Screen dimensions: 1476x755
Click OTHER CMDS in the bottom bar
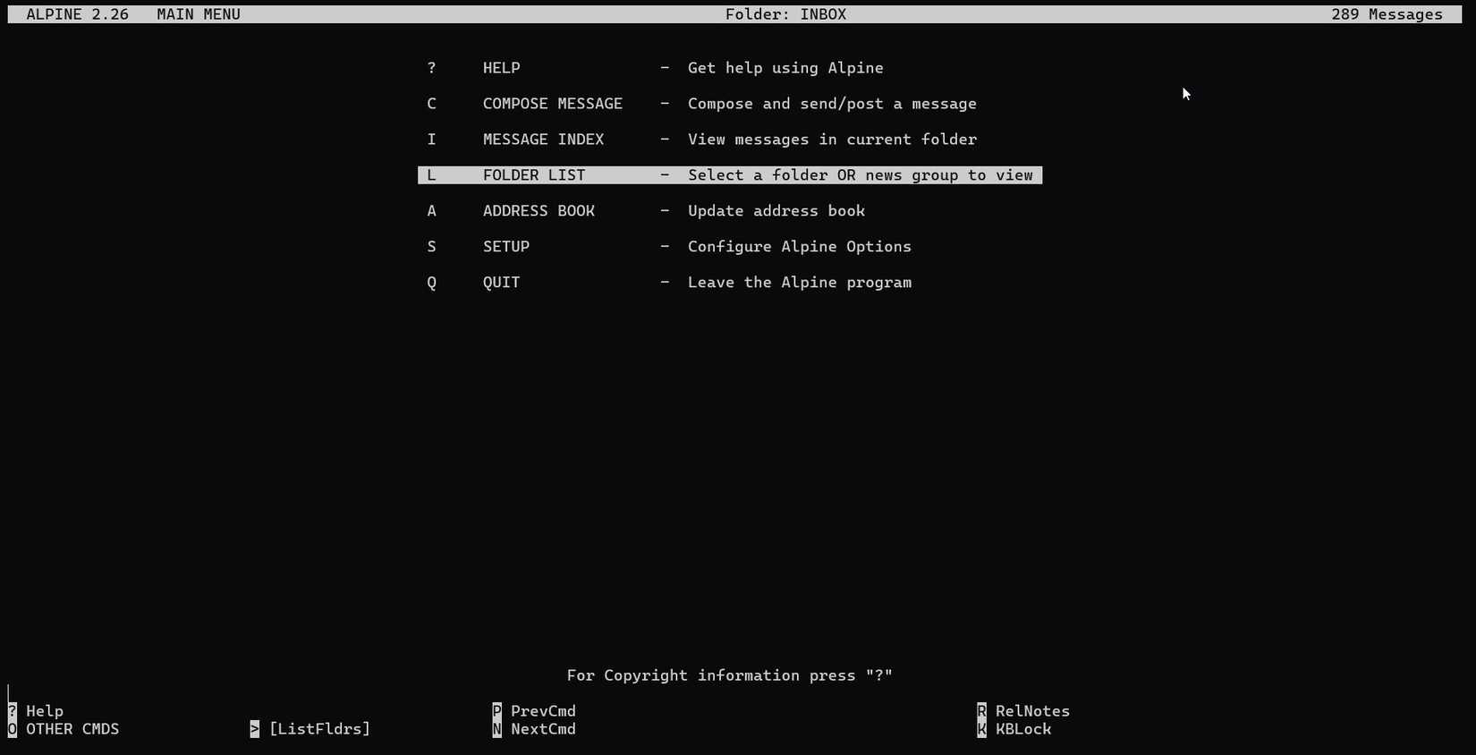(72, 729)
